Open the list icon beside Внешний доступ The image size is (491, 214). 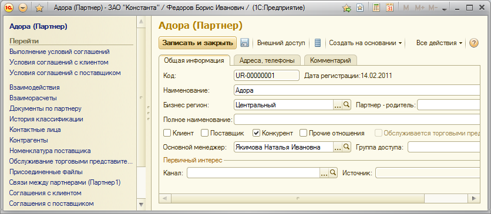318,43
